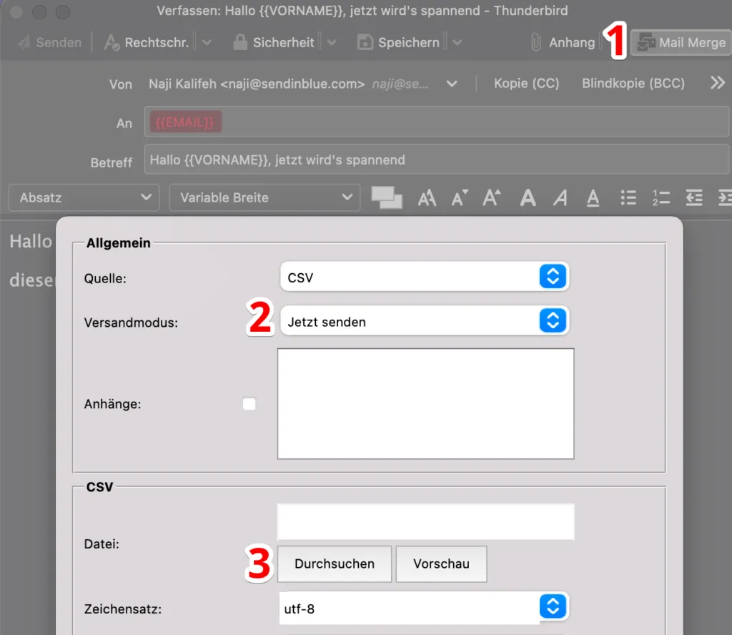This screenshot has width=732, height=635.
Task: Change the Quelle selector from CSV
Action: (425, 277)
